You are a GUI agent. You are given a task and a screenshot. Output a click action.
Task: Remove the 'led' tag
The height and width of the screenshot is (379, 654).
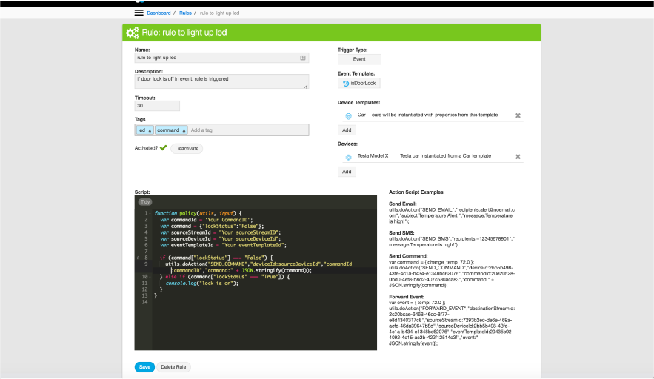150,130
